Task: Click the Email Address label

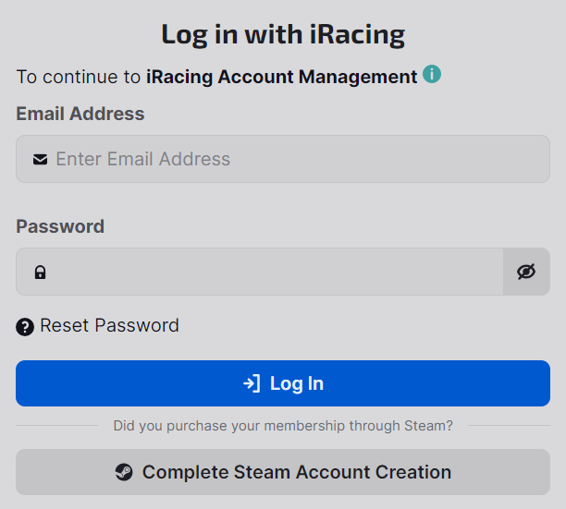Action: 80,114
